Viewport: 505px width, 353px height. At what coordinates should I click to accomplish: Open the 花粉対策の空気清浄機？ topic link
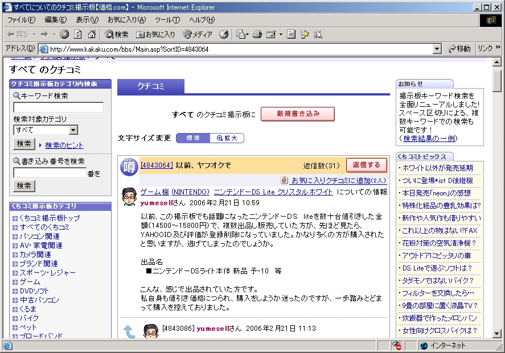pyautogui.click(x=439, y=243)
